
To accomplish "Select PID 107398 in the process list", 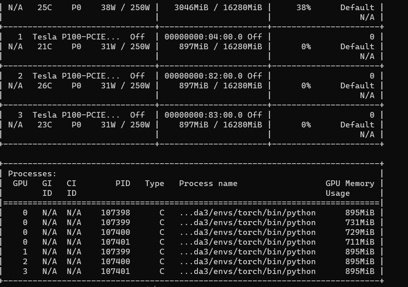I will point(115,213).
